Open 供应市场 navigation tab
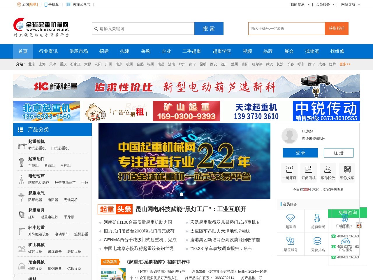Screen dimensions: 373x280 coord(79,51)
